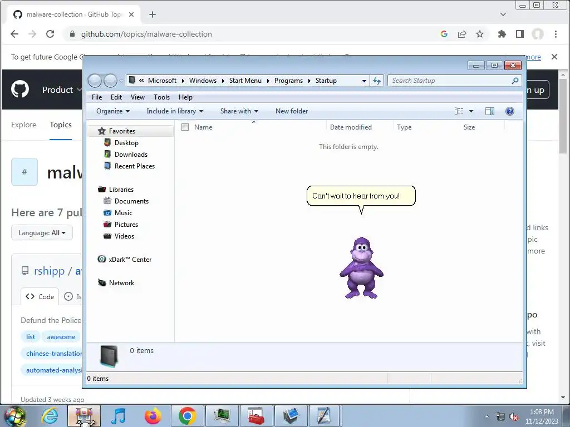Select the GitHub Topics tab
The image size is (570, 427).
61,125
